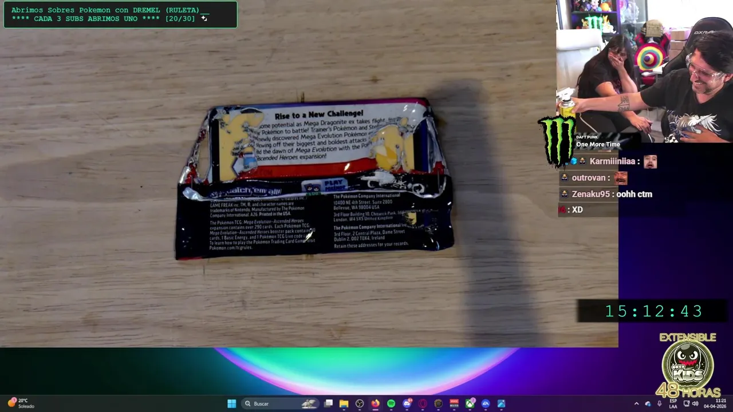
Task: Open the EA app from the taskbar
Action: pos(486,403)
